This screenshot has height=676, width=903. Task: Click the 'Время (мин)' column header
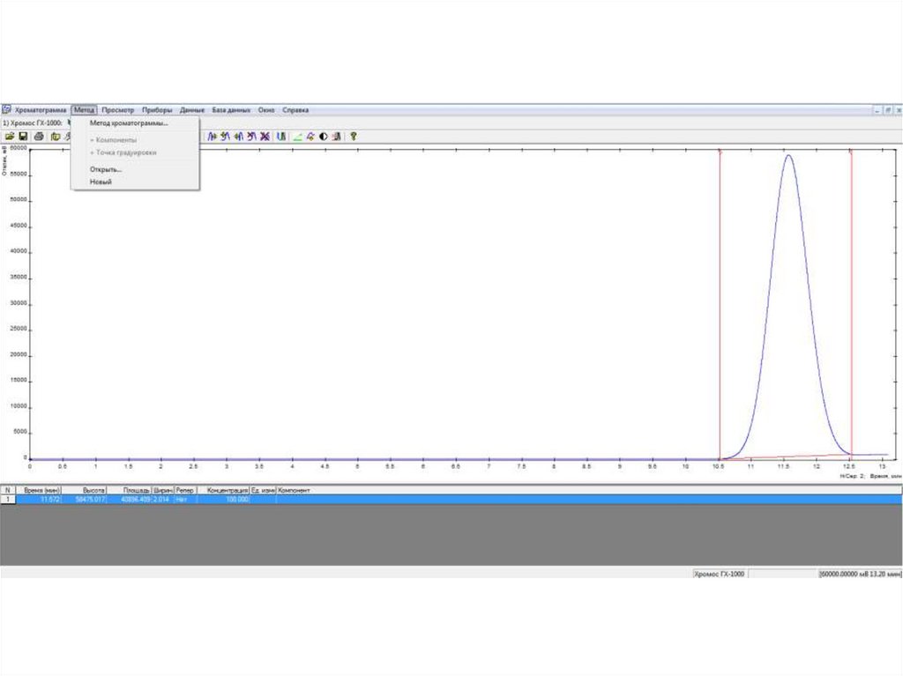point(41,489)
